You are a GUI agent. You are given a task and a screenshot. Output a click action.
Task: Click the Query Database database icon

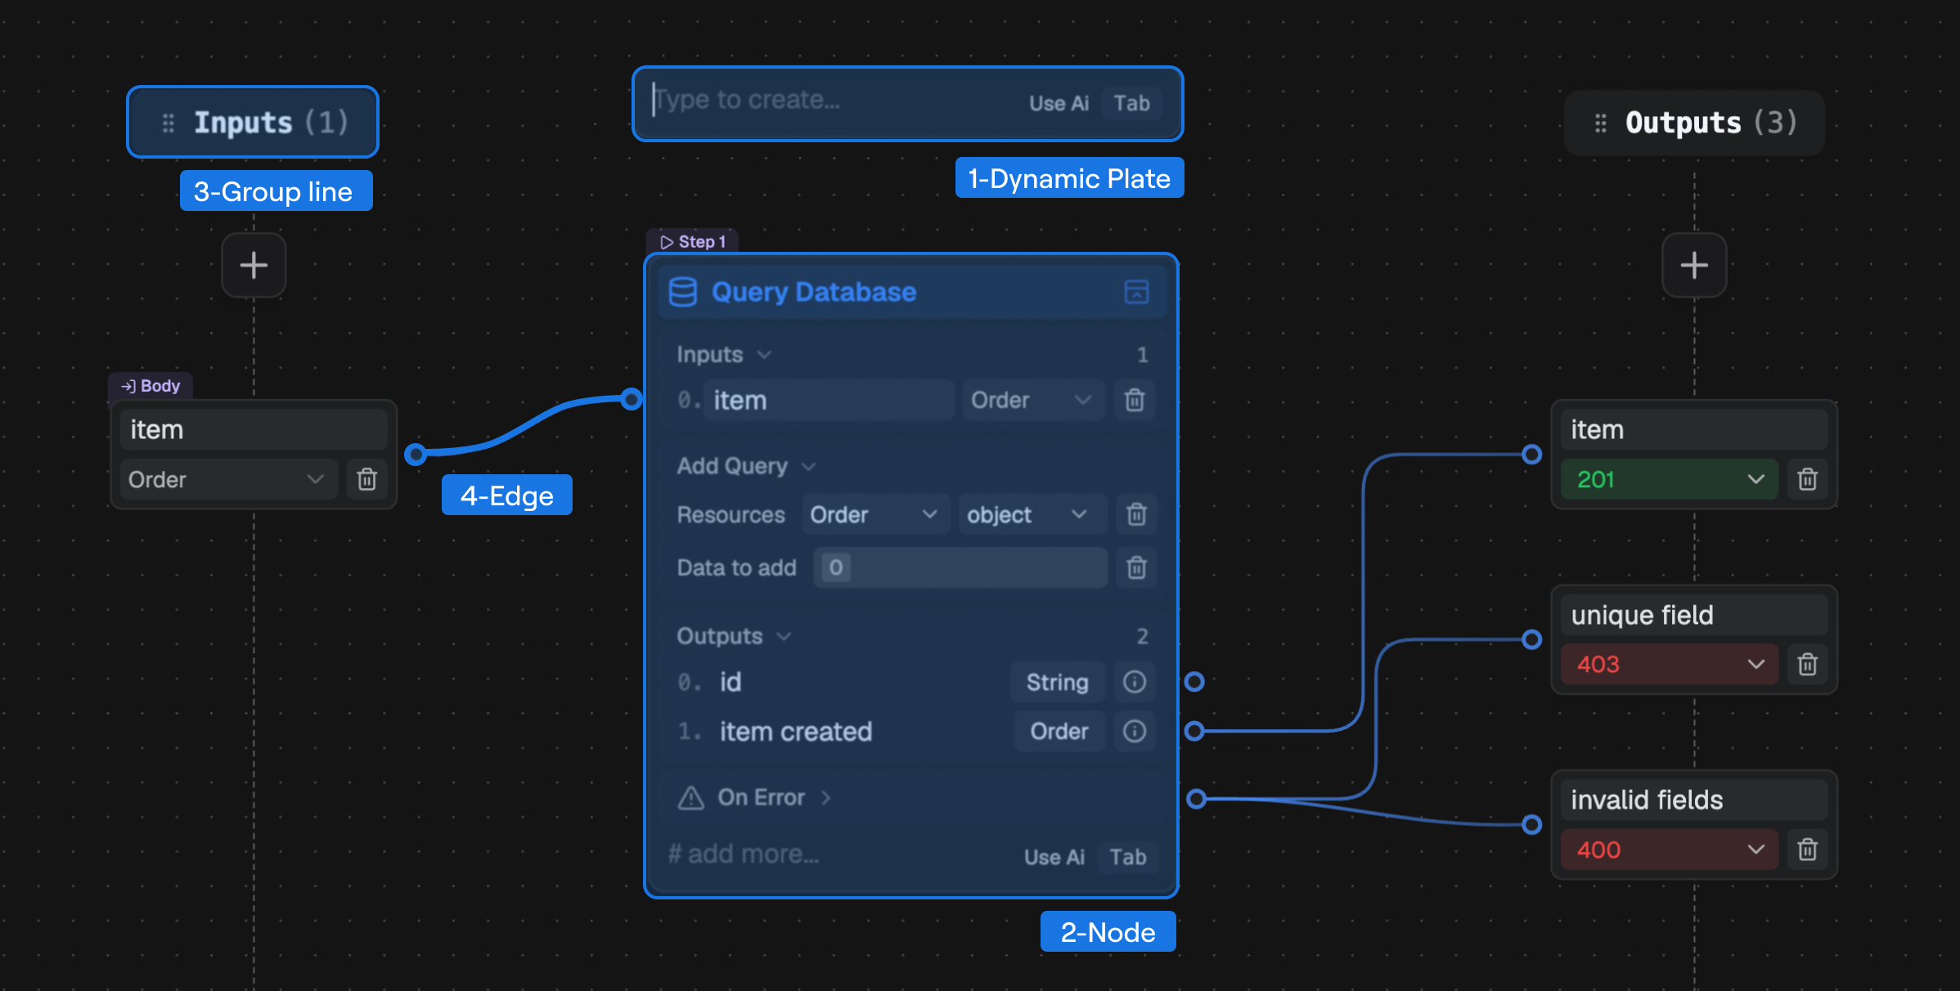(x=683, y=292)
